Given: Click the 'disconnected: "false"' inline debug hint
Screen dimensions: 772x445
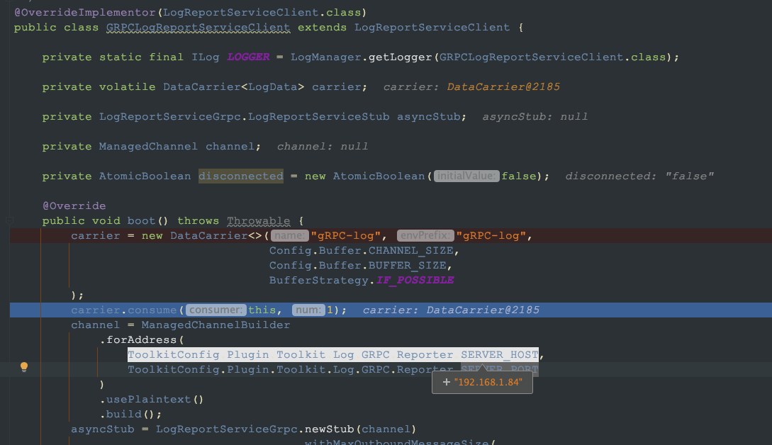Looking at the screenshot, I should click(x=639, y=176).
